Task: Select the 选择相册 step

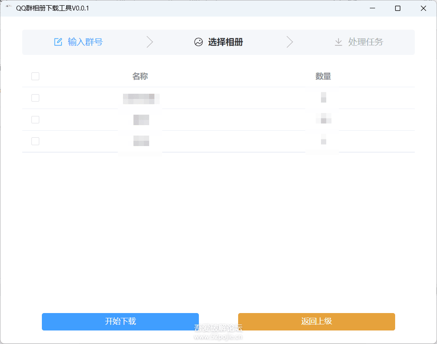Action: 225,42
